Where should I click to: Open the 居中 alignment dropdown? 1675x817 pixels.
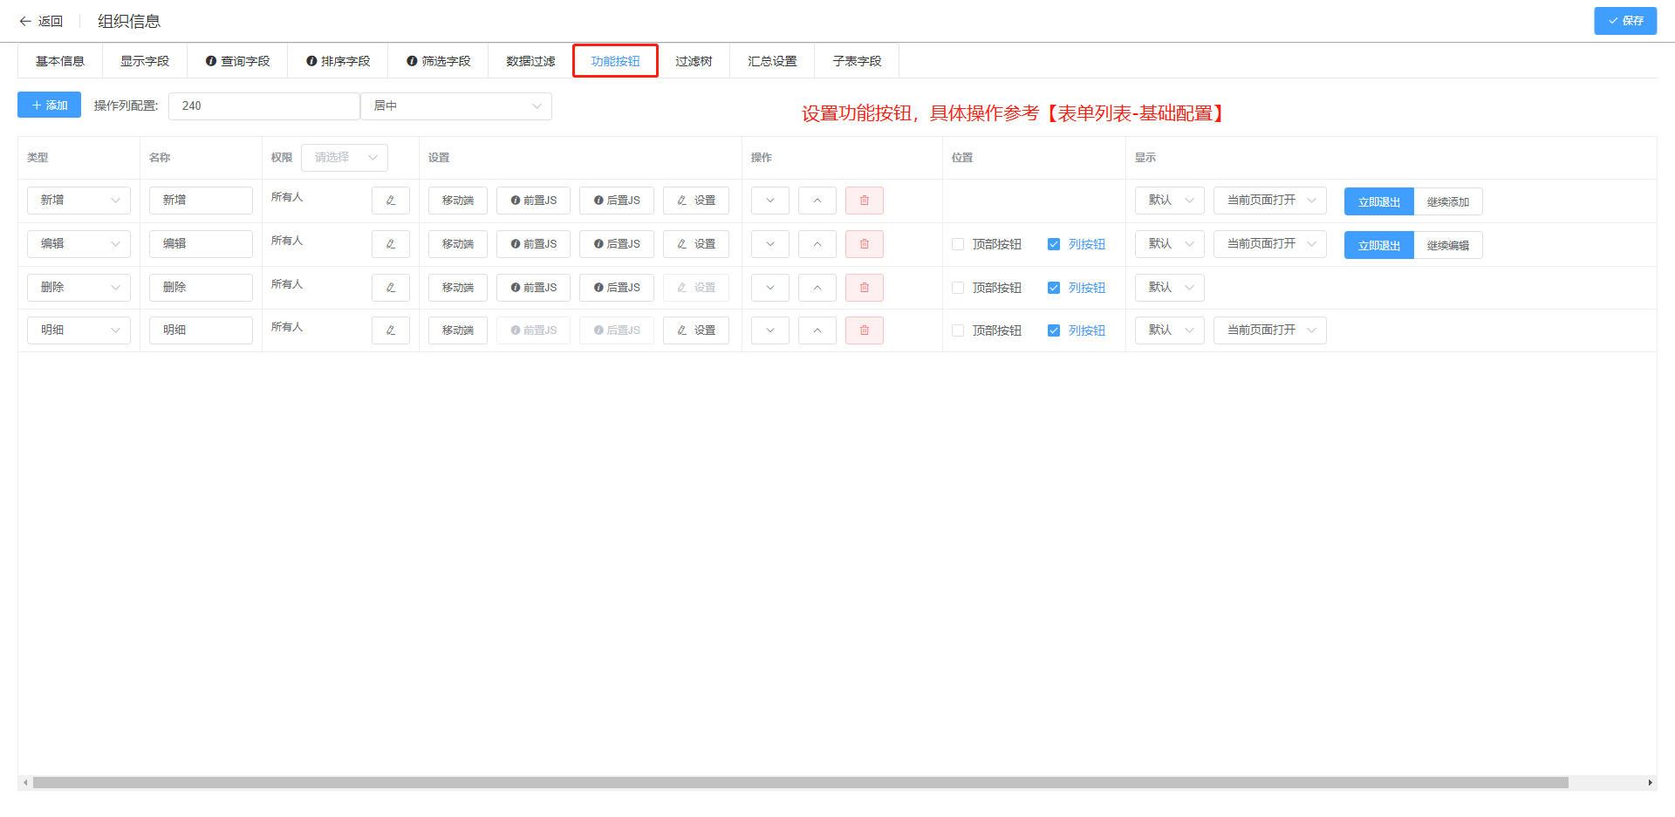(456, 106)
